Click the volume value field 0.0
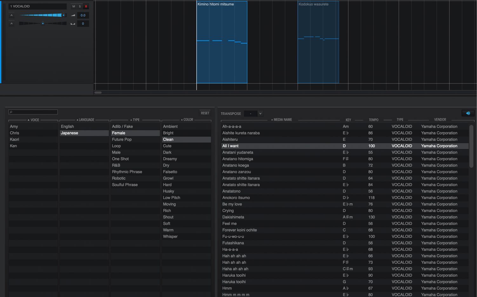Image resolution: width=477 pixels, height=297 pixels. [83, 15]
